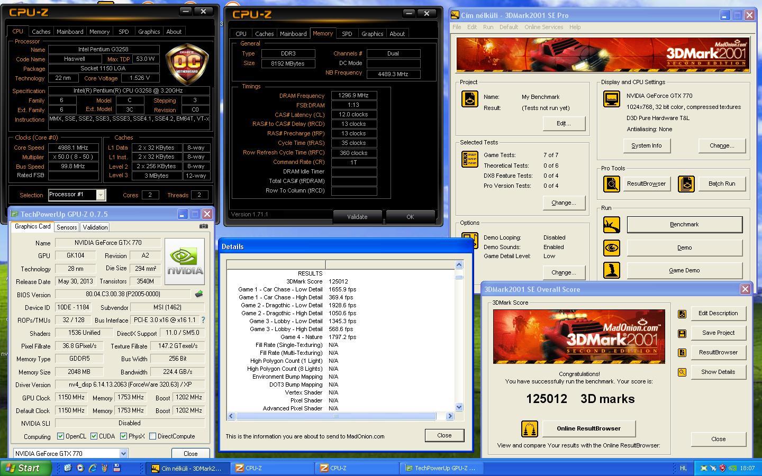The image size is (762, 476).
Task: Click the Edit Description icon in Overall Score
Action: point(682,314)
